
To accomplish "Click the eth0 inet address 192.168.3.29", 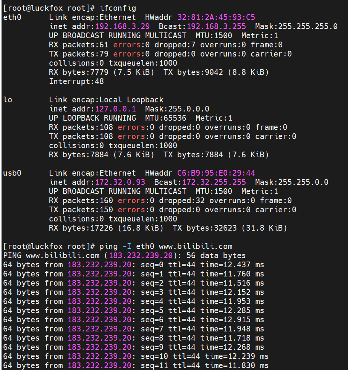I will [122, 26].
